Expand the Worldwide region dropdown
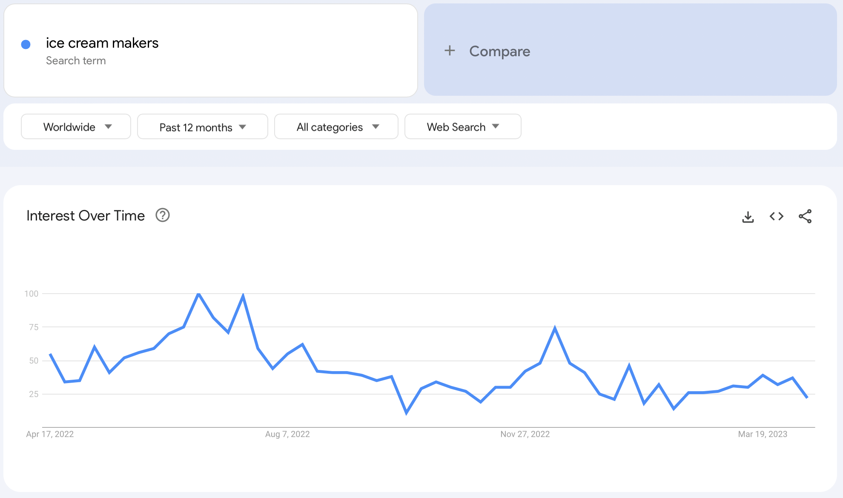 click(76, 127)
